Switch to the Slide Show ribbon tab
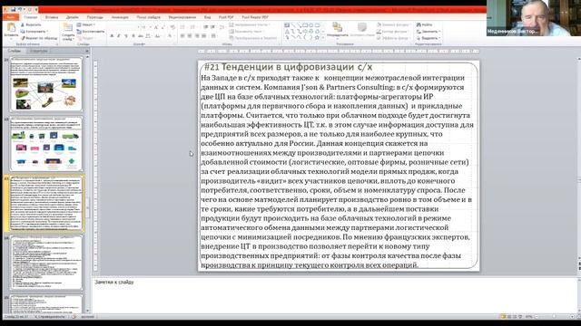The height and width of the screenshot is (326, 581). point(148,17)
